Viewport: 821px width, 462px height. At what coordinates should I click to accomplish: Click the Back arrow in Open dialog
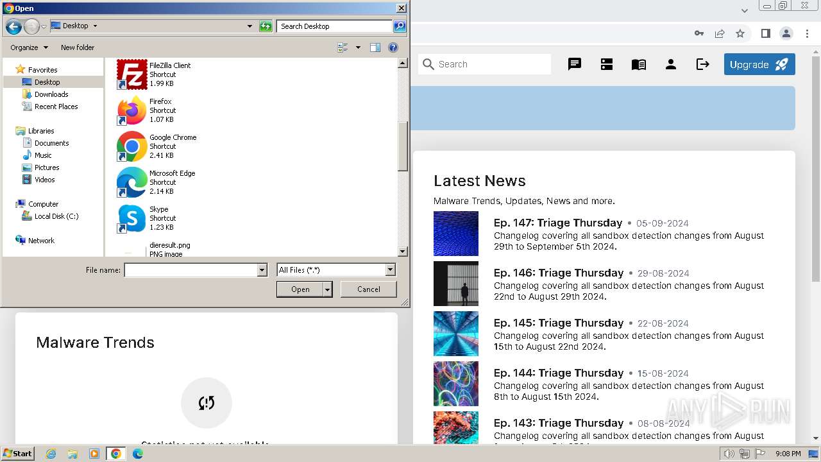13,26
